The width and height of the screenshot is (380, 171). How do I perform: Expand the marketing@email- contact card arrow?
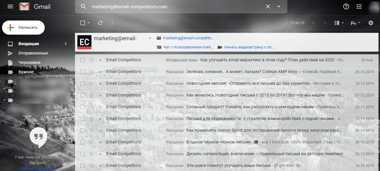click(150, 38)
